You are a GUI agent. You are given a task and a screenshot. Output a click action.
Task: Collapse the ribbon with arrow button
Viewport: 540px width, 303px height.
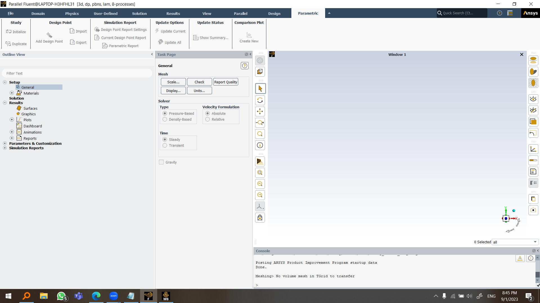click(329, 13)
